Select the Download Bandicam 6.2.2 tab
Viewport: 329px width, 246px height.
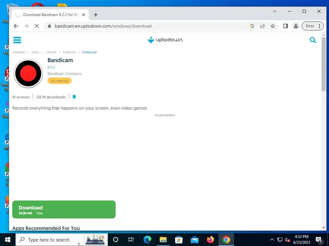point(50,15)
